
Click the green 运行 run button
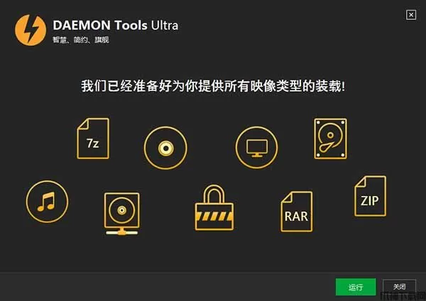pos(356,287)
